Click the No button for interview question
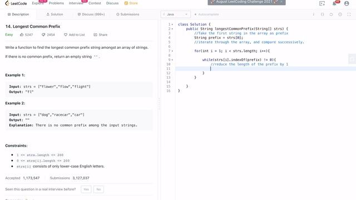Viewport: 356px width, 200px height. click(98, 189)
